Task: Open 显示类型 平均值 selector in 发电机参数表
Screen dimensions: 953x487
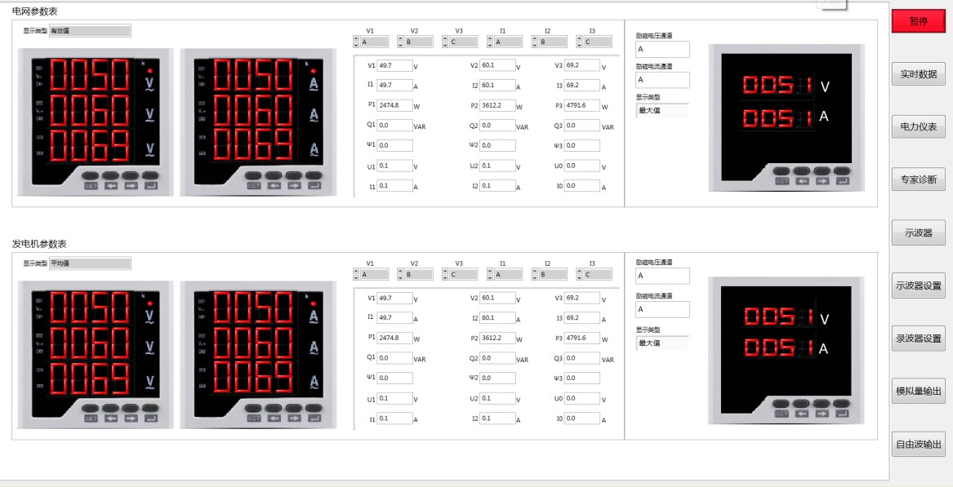Action: (x=90, y=263)
